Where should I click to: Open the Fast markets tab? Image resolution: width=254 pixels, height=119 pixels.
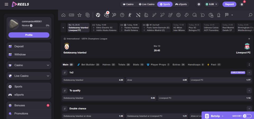click(214, 65)
